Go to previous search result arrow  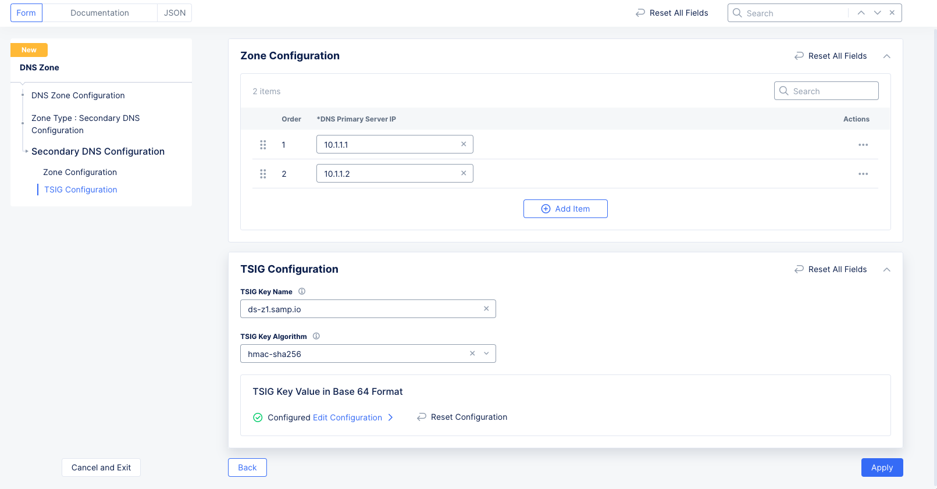pyautogui.click(x=861, y=13)
